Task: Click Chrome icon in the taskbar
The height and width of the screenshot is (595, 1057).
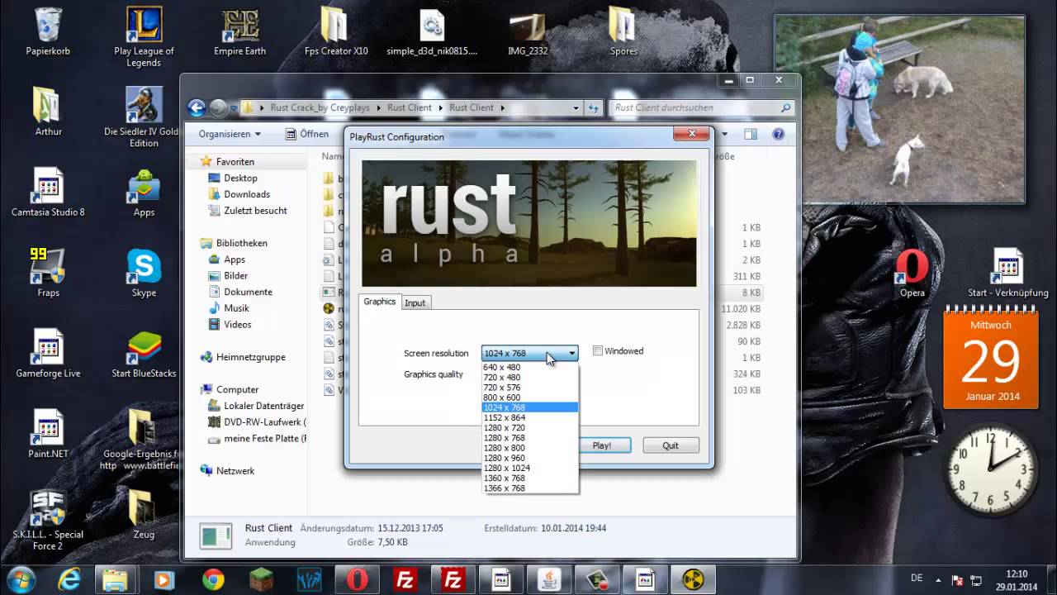Action: 213,580
